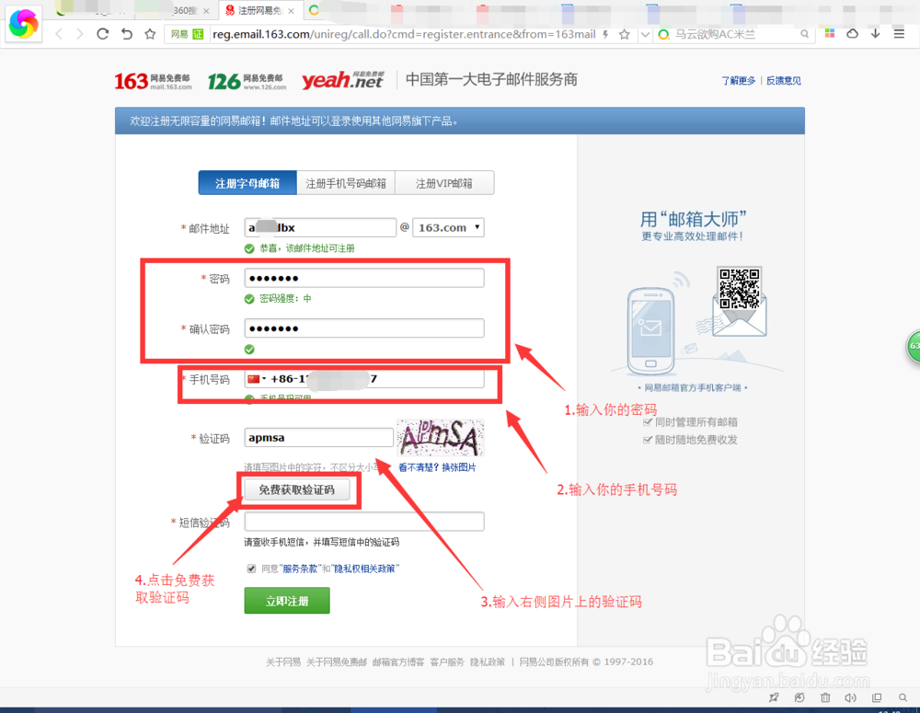Click the yeah.net logo
Screen dimensions: 920x713
(343, 80)
